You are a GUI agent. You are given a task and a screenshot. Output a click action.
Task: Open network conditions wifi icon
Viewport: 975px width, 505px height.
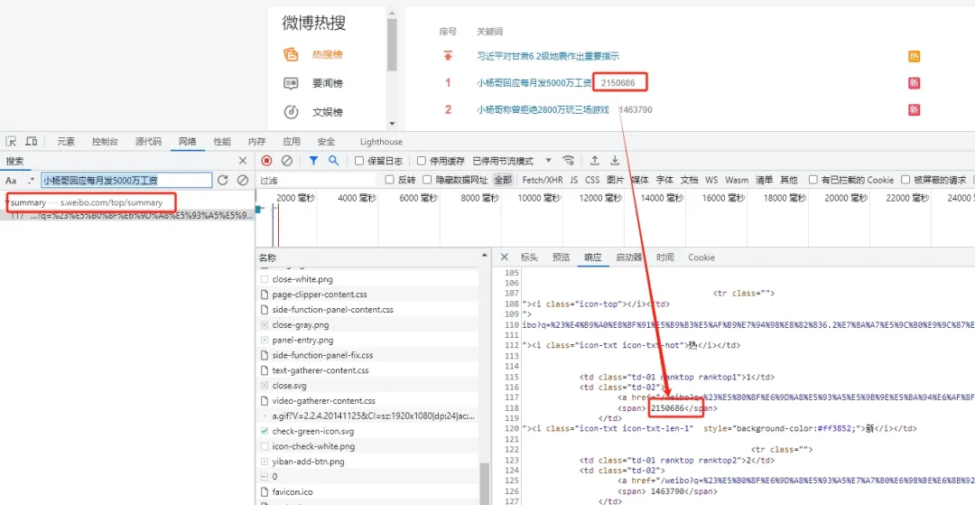pyautogui.click(x=568, y=161)
